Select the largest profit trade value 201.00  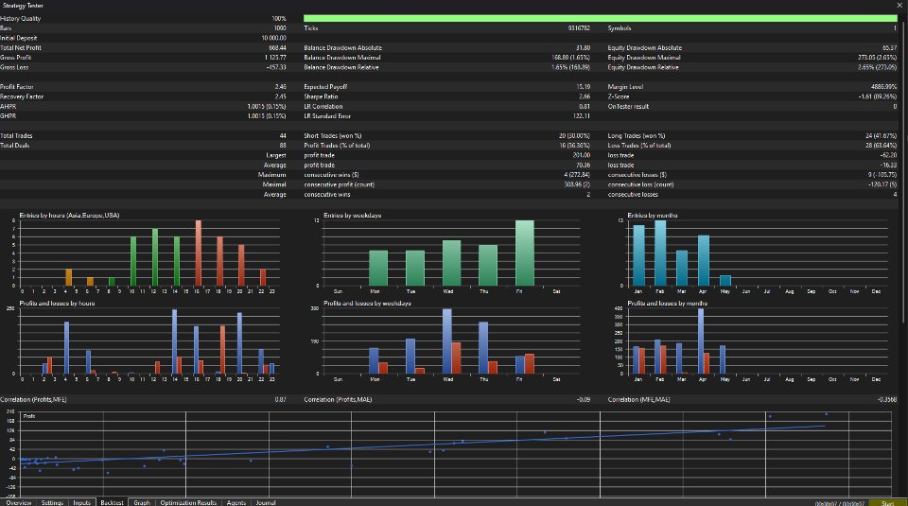click(x=582, y=156)
